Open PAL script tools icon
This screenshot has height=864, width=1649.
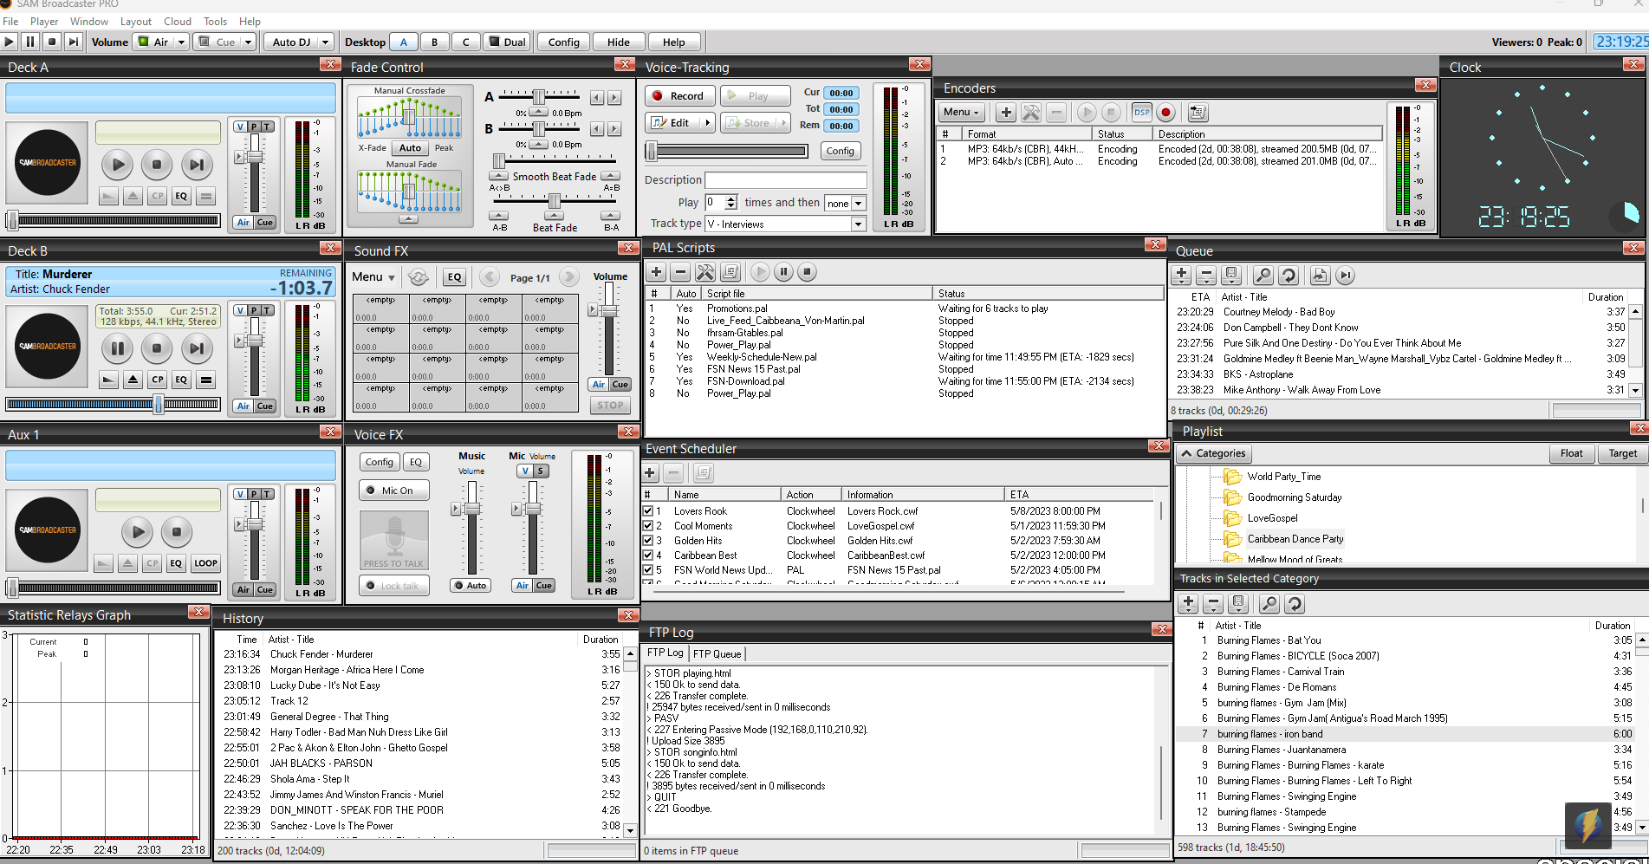[x=705, y=272]
